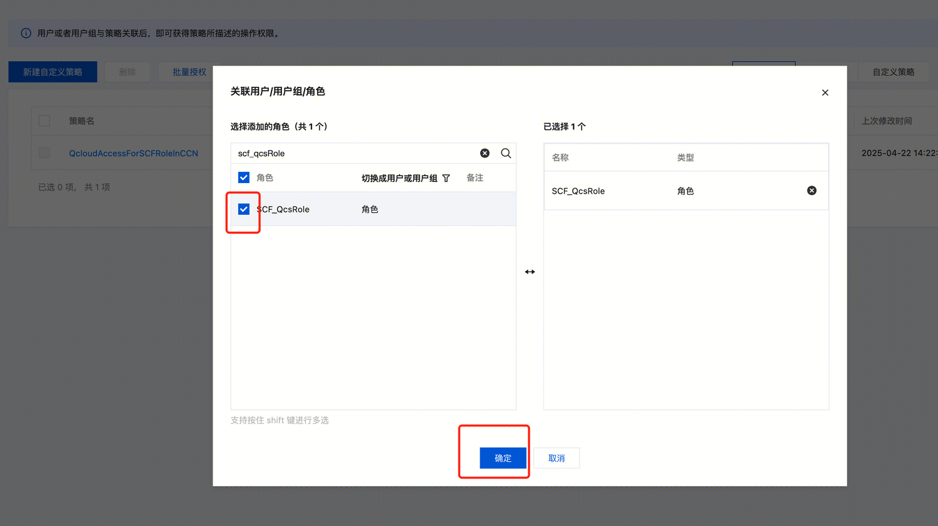
Task: Click 新建自定义策略 button in background page
Action: pyautogui.click(x=53, y=72)
